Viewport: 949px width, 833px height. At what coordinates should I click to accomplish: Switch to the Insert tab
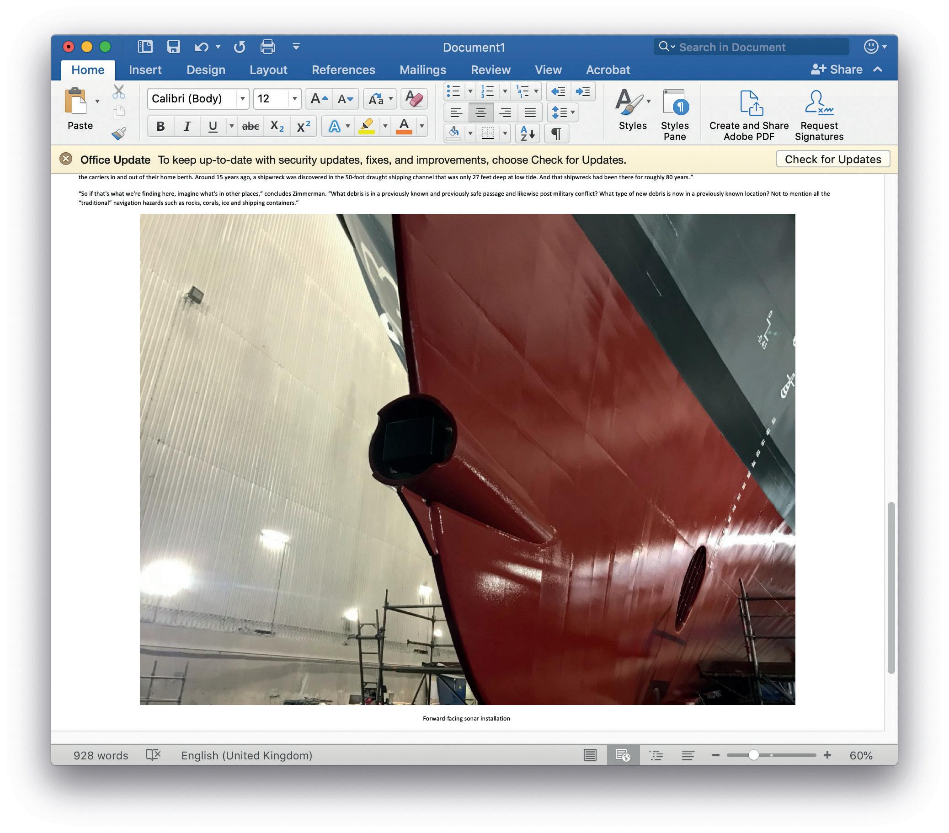(x=145, y=70)
